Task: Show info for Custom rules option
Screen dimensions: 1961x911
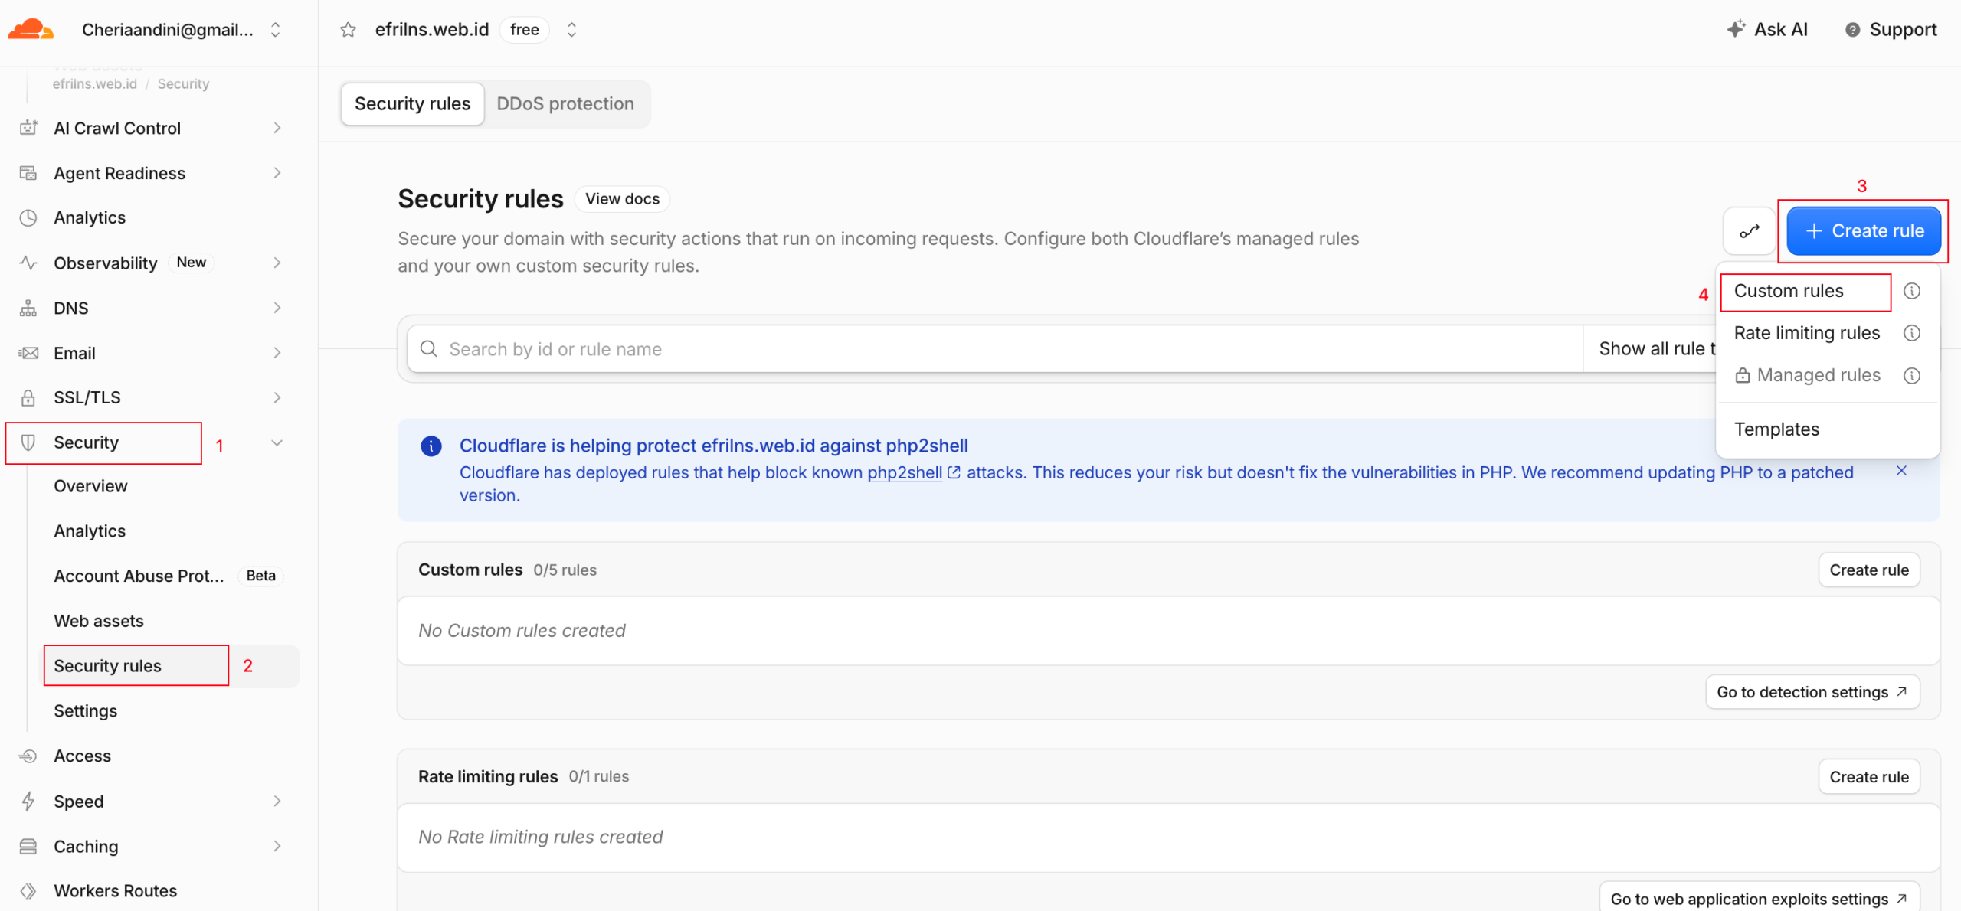Action: 1912,291
